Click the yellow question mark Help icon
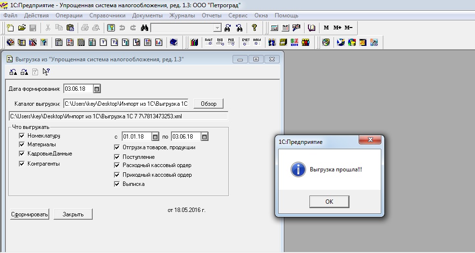 point(254,28)
